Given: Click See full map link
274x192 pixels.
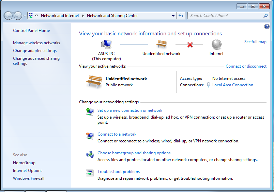Looking at the screenshot, I should coord(255,42).
